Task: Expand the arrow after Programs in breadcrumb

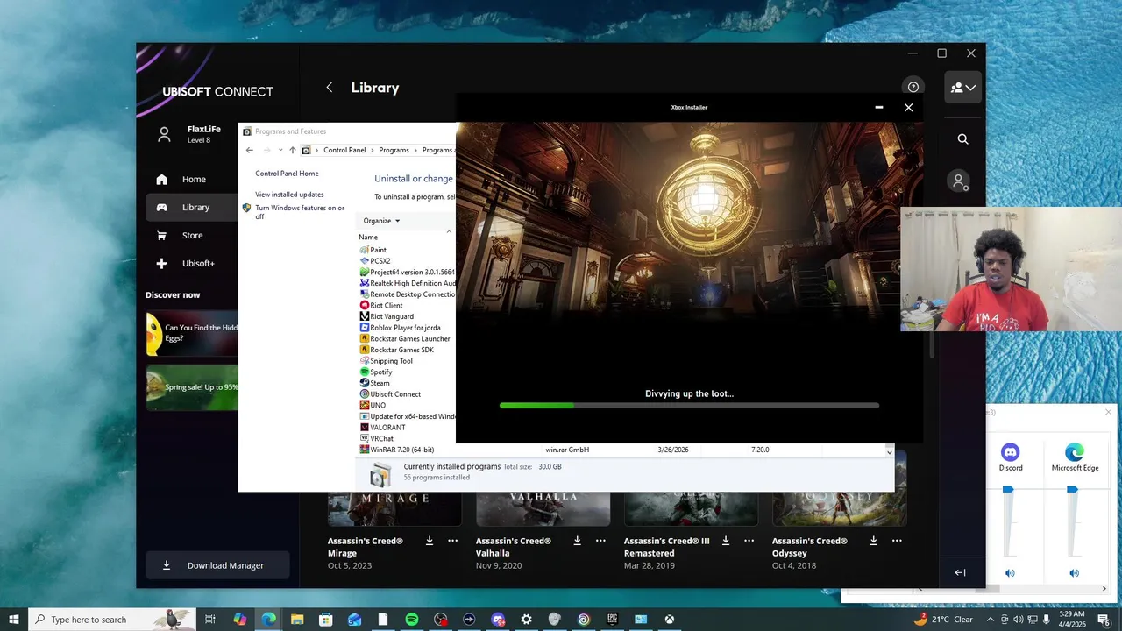Action: click(415, 151)
